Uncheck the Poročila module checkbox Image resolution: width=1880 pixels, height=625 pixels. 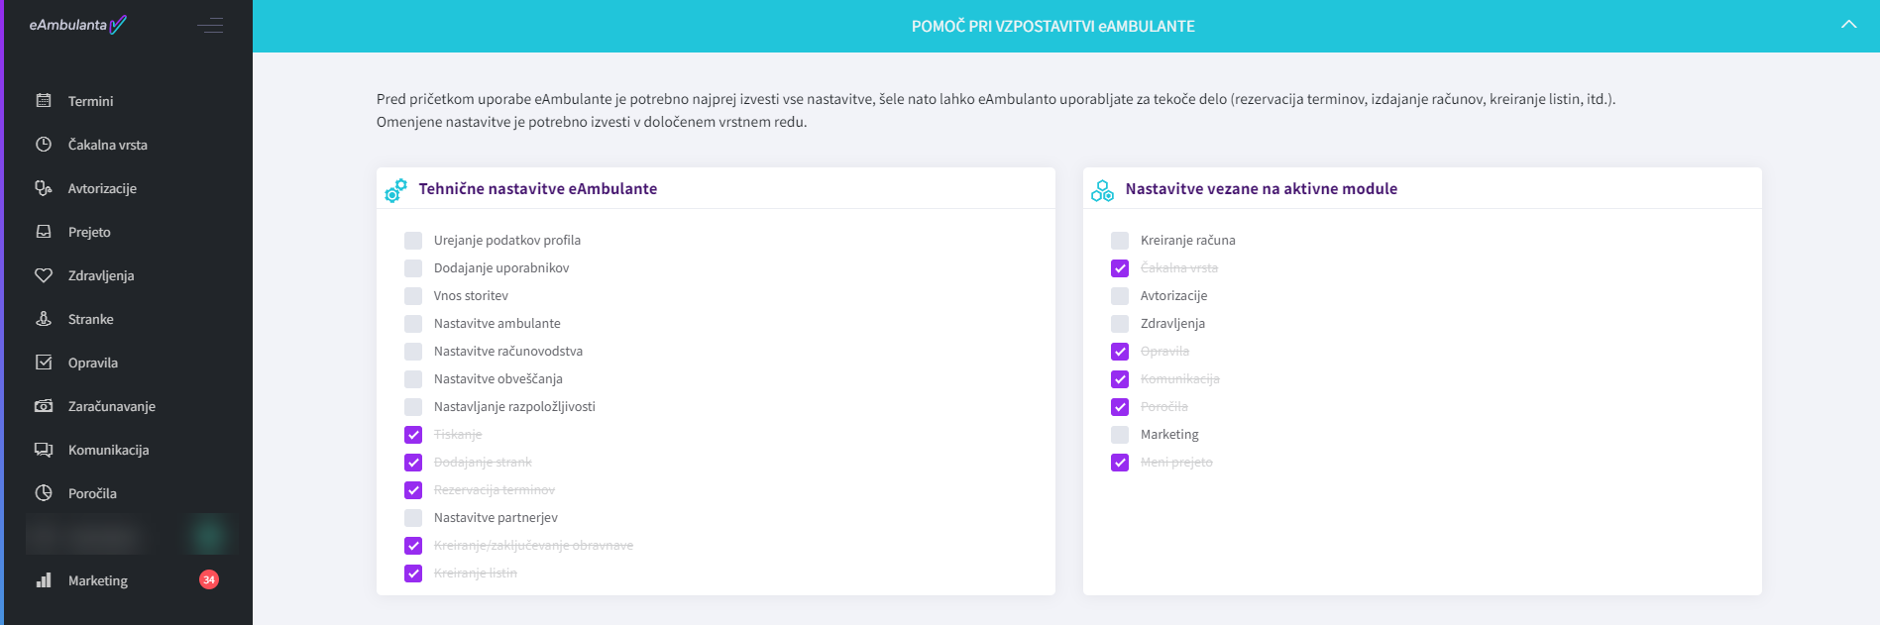click(1120, 407)
